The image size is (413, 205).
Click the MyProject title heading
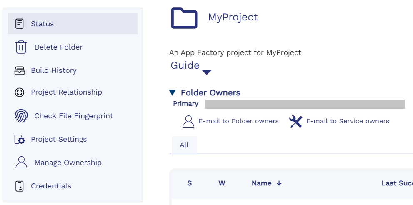click(x=233, y=17)
